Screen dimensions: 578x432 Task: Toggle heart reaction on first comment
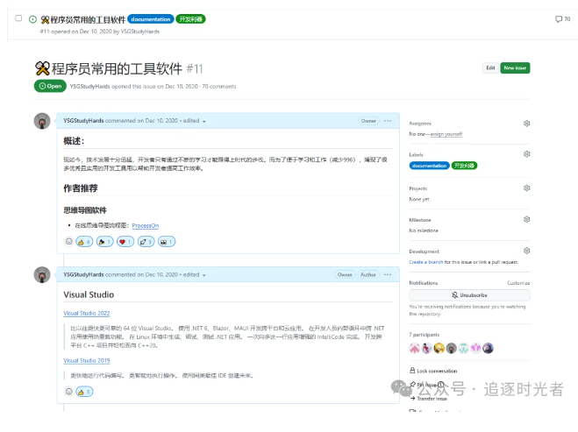(125, 241)
